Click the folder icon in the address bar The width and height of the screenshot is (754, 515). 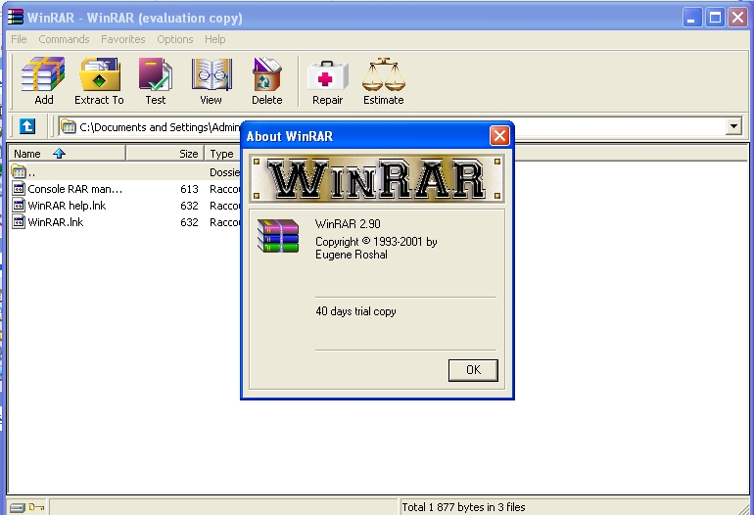69,126
